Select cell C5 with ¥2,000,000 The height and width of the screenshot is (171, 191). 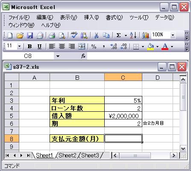pyautogui.click(x=123, y=116)
